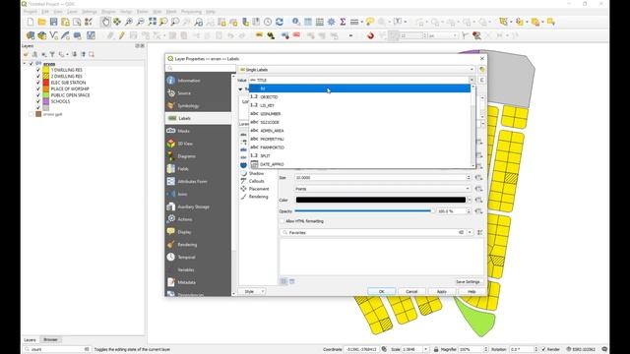
Task: Open the Favorites text format dropdown arrow
Action: (470, 232)
